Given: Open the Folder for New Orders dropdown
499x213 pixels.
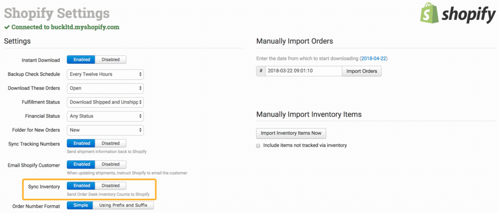Looking at the screenshot, I should [105, 130].
